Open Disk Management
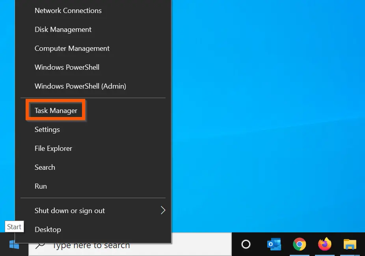Image resolution: width=365 pixels, height=256 pixels. point(63,30)
